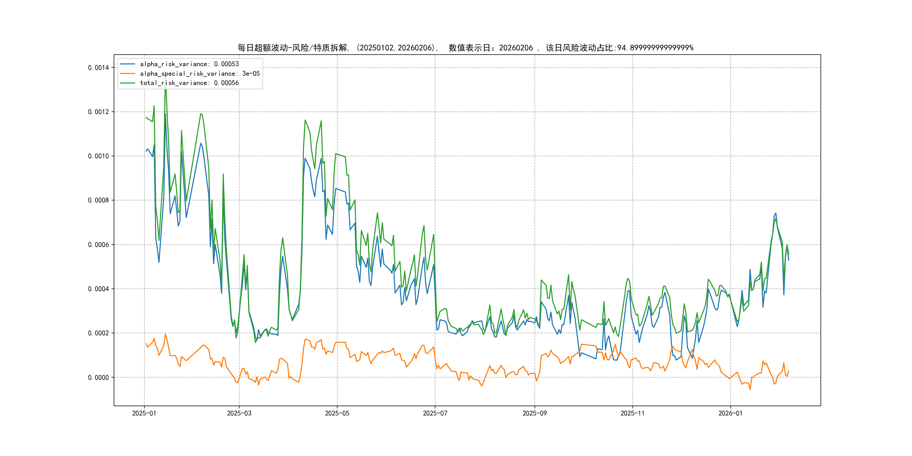The width and height of the screenshot is (912, 456).
Task: Click the 0.0008 y-axis tick label
Action: tap(99, 200)
